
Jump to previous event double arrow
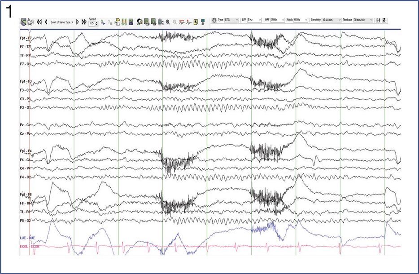39,22
